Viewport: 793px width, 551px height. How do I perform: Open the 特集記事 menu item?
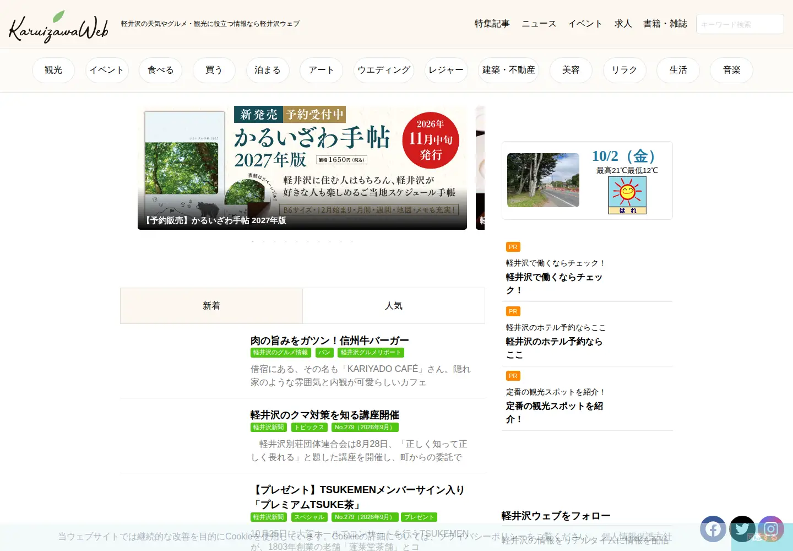(x=492, y=24)
